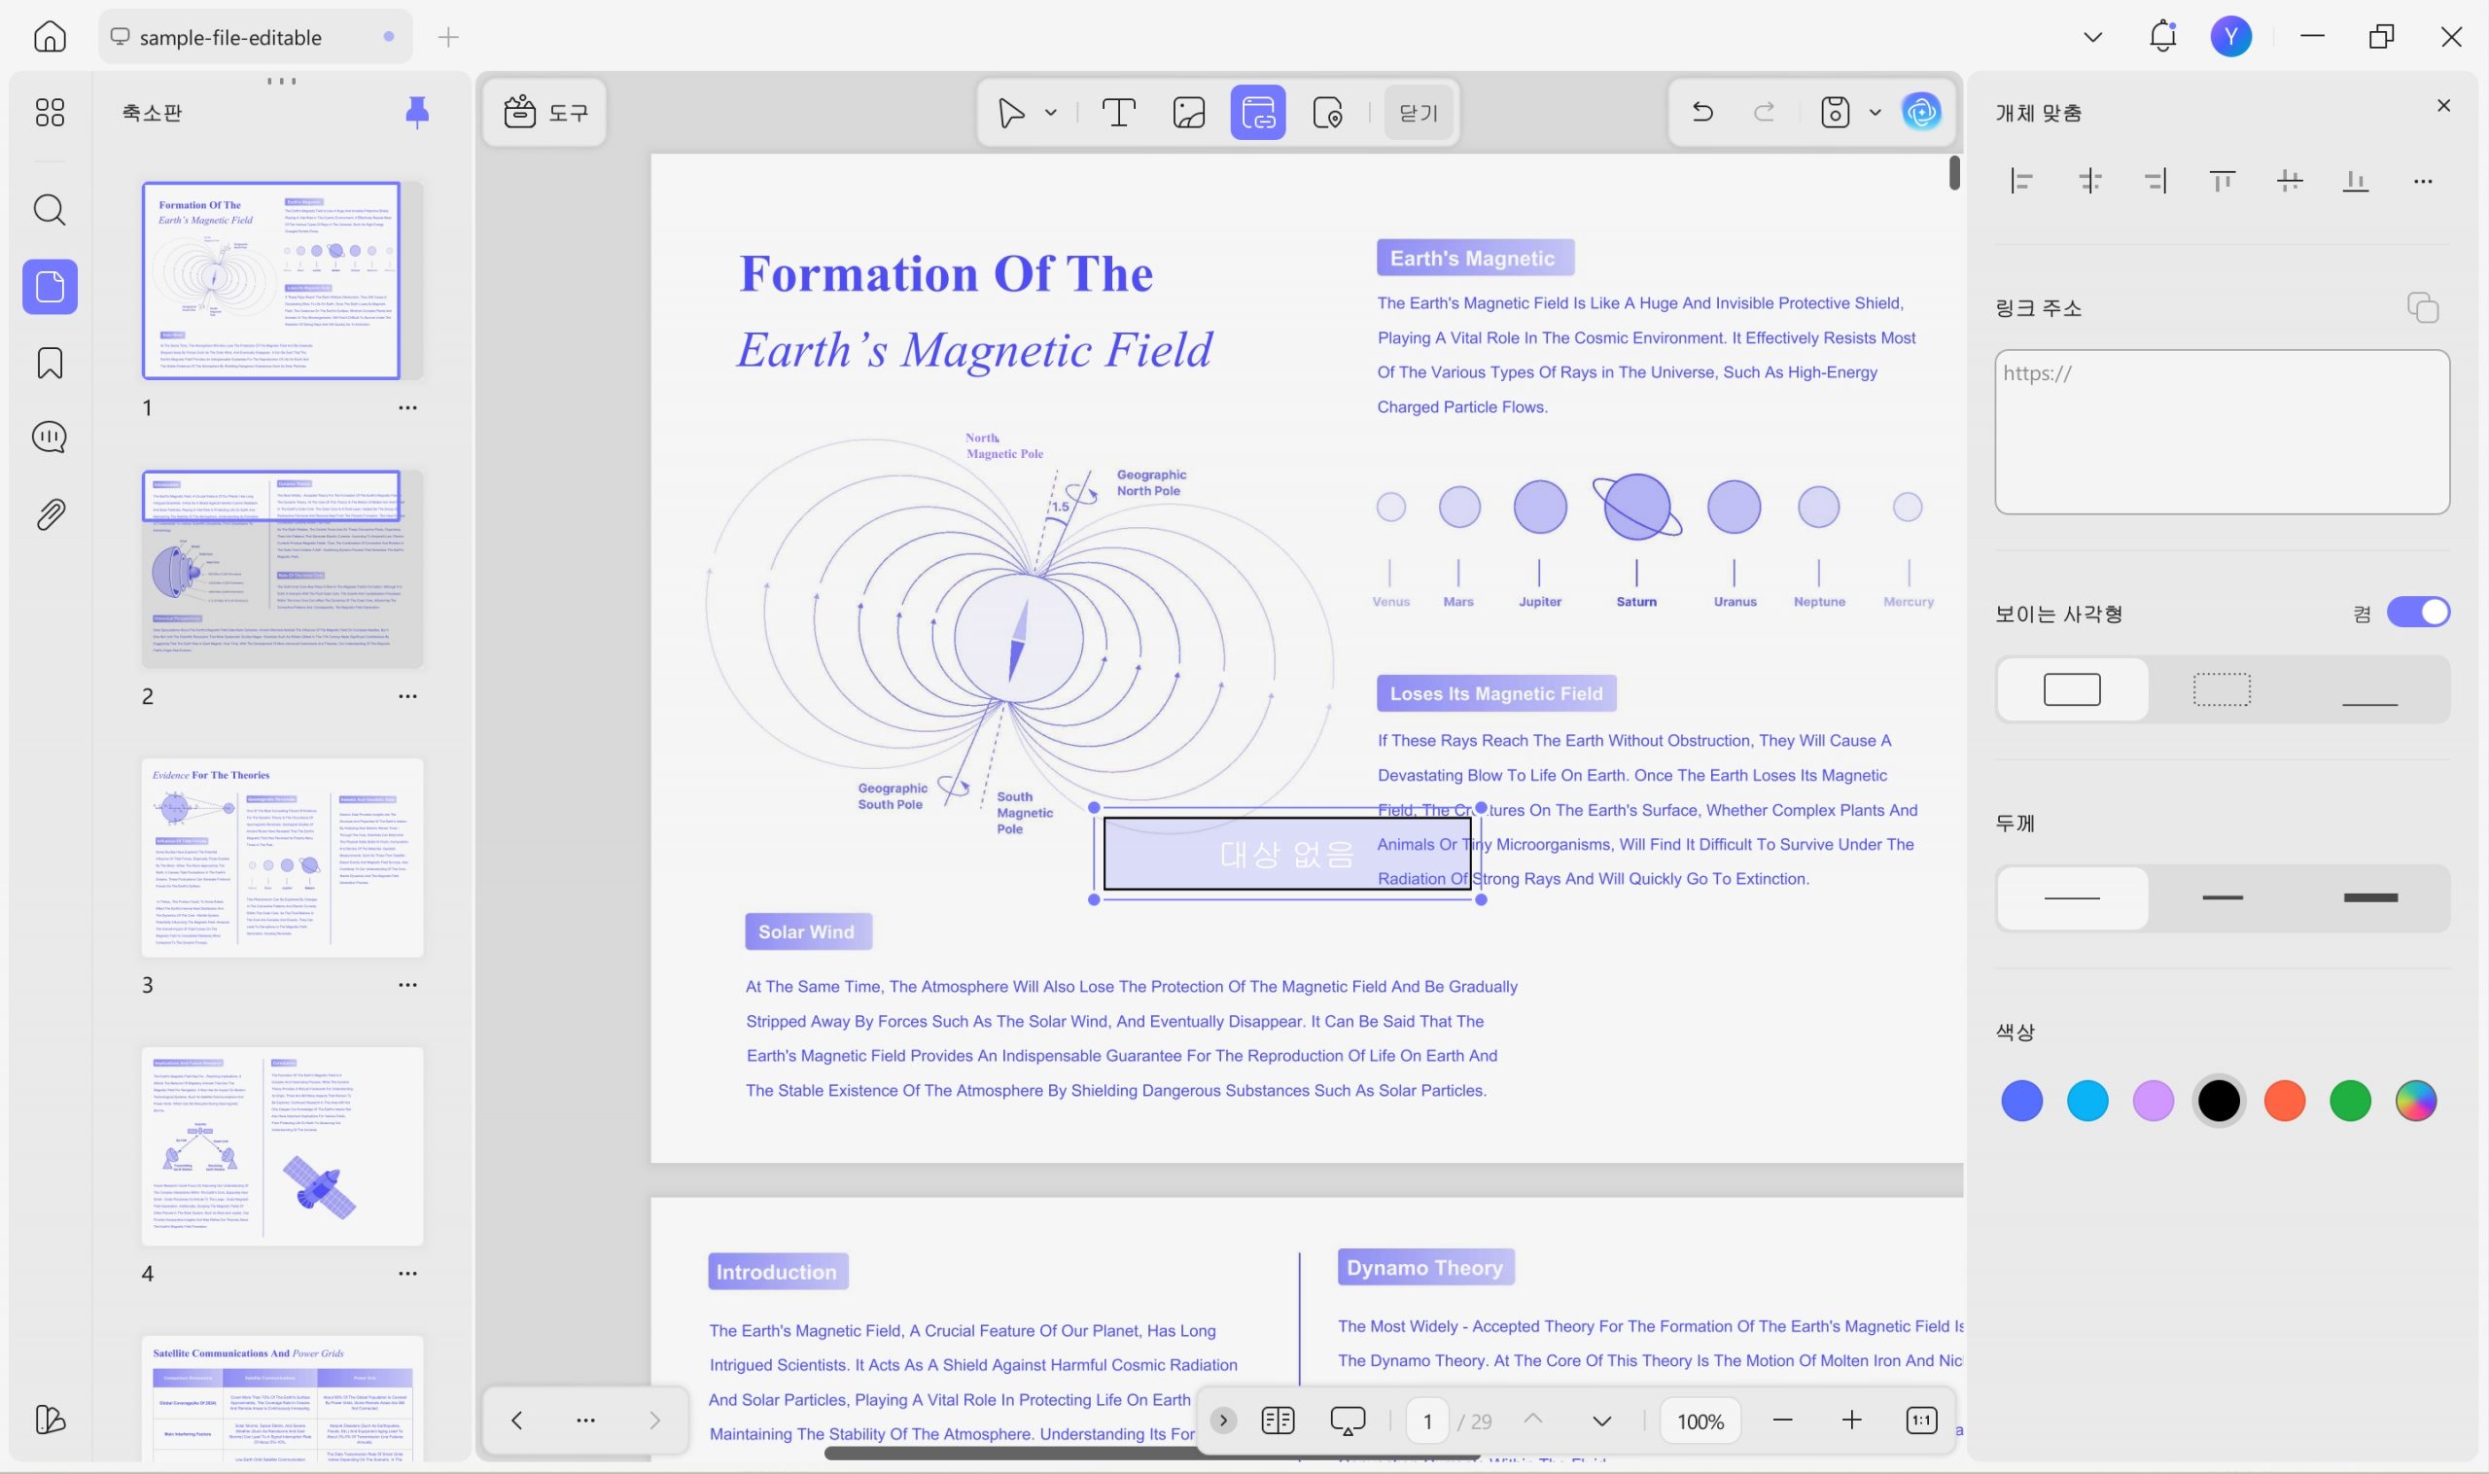2489x1474 pixels.
Task: Select the cursor pointer tool
Action: (x=1011, y=112)
